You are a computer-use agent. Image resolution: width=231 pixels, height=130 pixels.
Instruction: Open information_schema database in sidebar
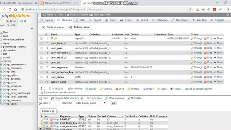coord(13,40)
